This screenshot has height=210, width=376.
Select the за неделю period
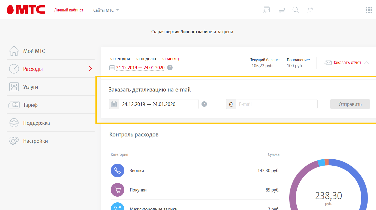146,59
